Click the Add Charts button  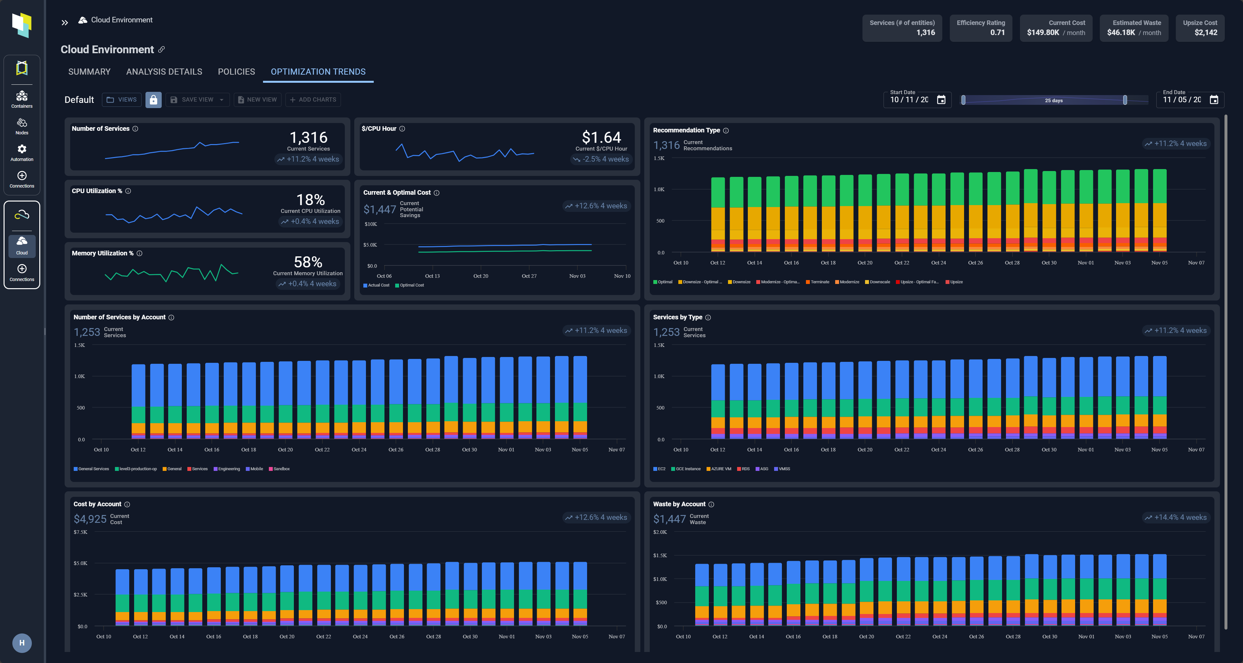pyautogui.click(x=313, y=100)
